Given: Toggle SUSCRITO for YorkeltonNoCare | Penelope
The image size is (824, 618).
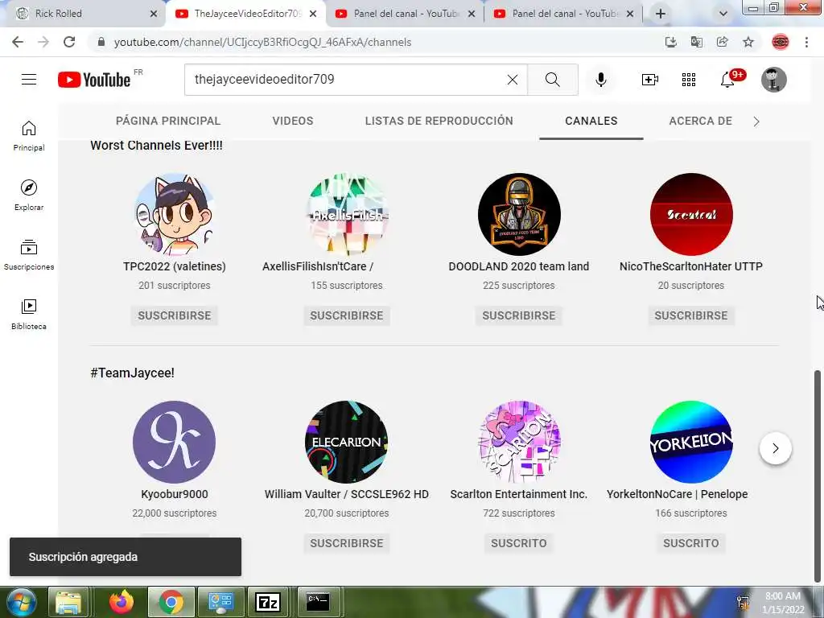Looking at the screenshot, I should (x=691, y=543).
